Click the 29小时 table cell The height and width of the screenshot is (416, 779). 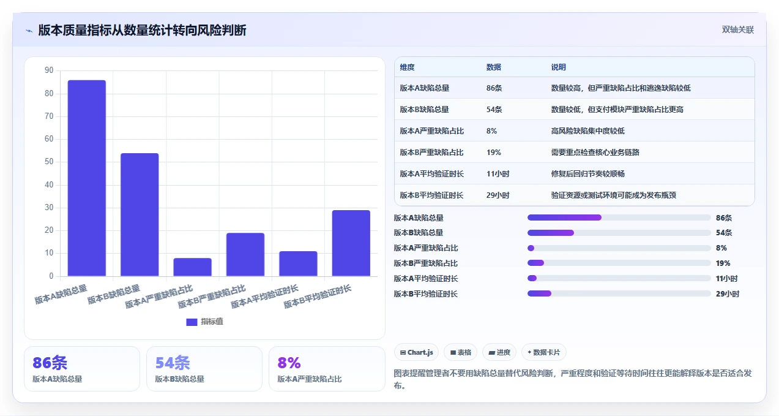click(498, 195)
